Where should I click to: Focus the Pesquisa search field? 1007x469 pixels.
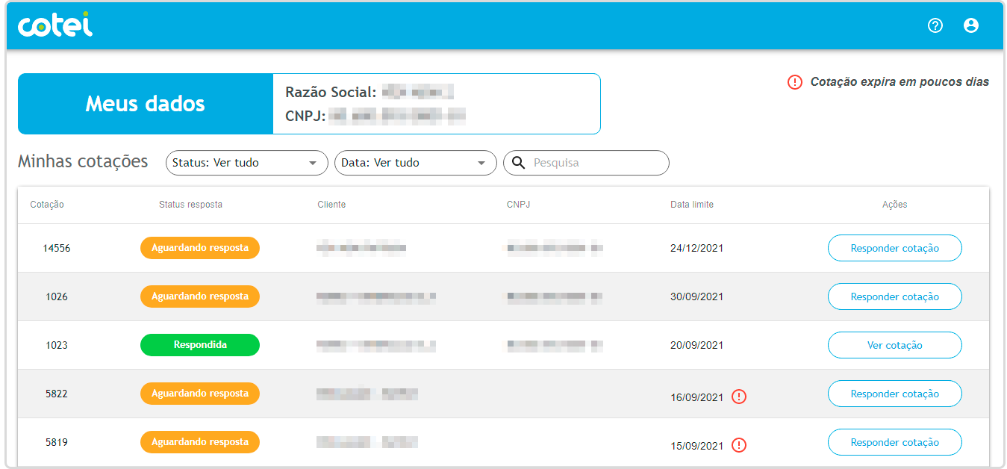(597, 163)
